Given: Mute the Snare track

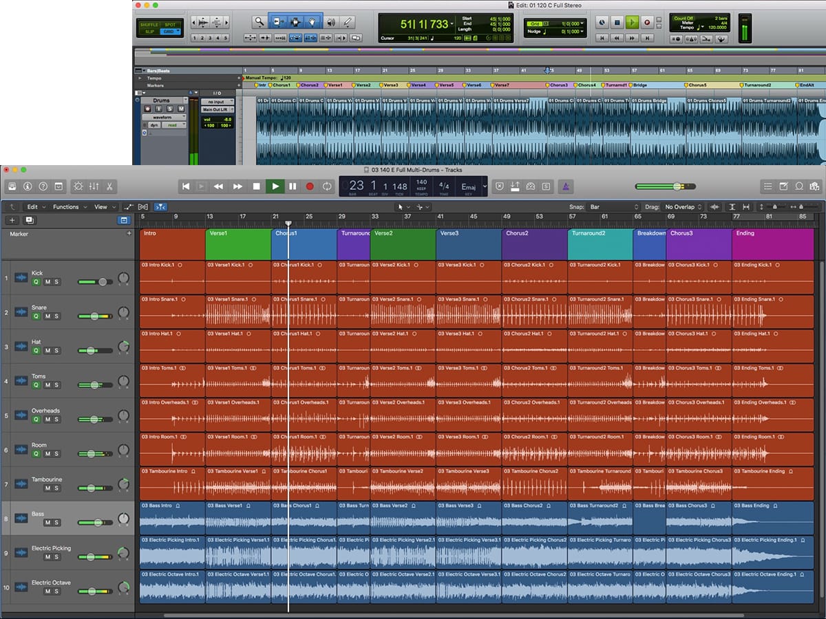Looking at the screenshot, I should (x=47, y=316).
